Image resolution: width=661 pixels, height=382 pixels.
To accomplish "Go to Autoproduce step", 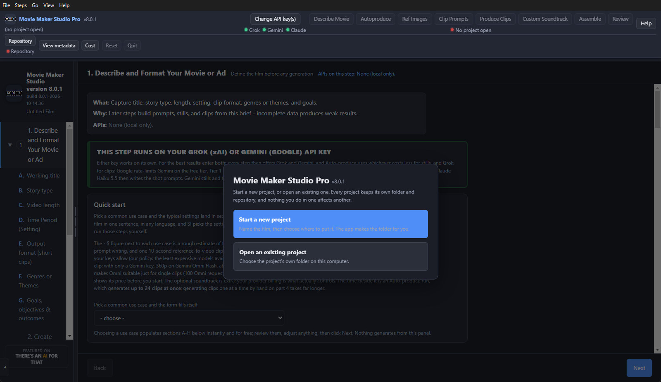I will 376,19.
